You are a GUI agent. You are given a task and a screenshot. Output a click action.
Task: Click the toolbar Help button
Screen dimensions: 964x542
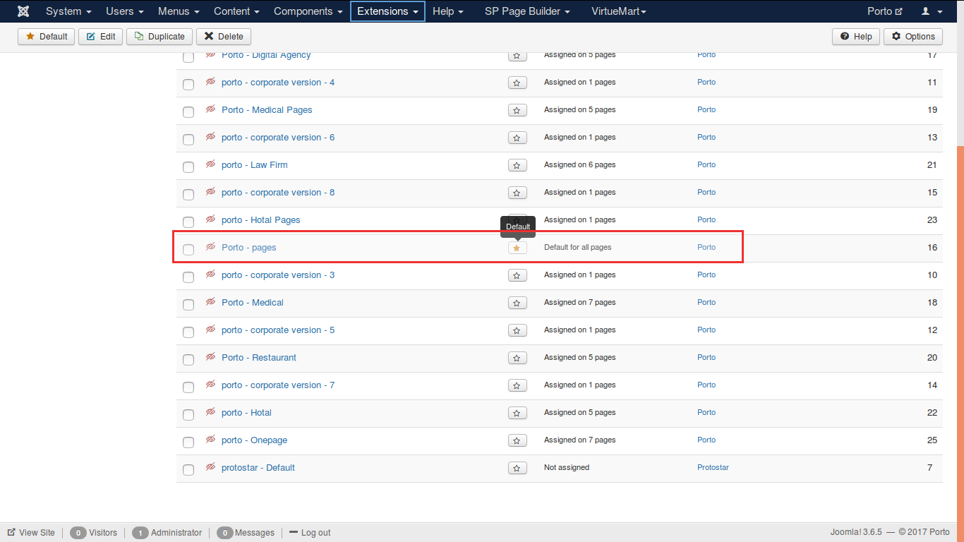pyautogui.click(x=856, y=37)
